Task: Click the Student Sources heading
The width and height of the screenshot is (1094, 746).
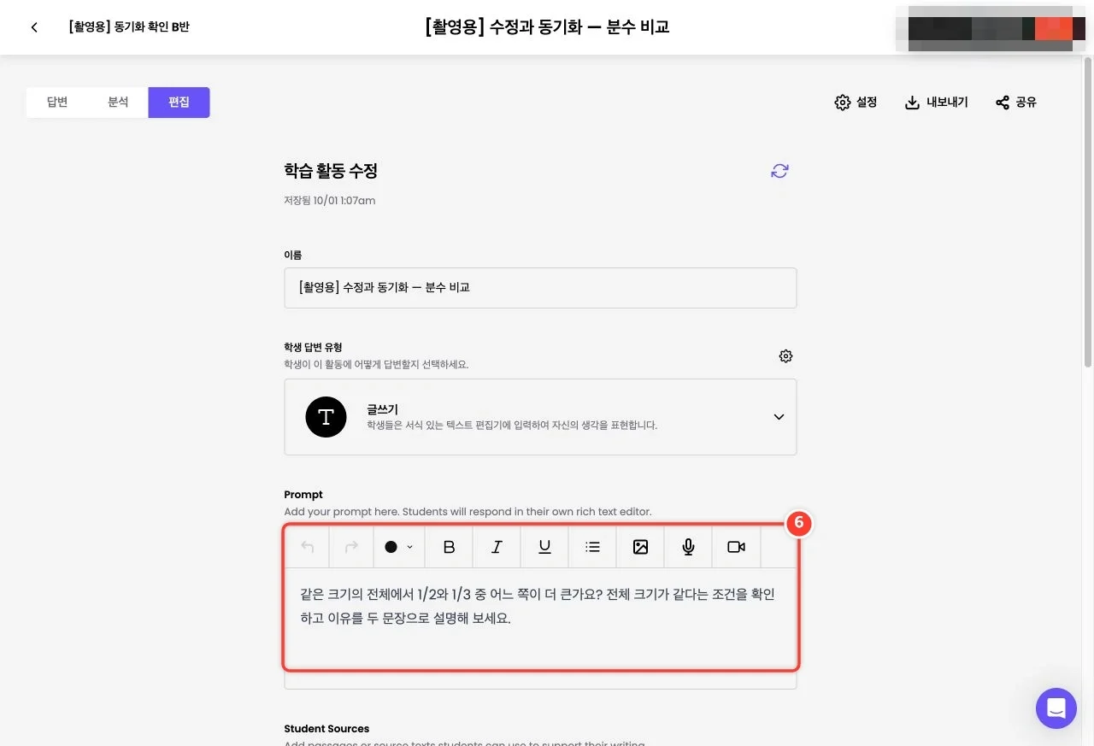Action: [x=326, y=729]
